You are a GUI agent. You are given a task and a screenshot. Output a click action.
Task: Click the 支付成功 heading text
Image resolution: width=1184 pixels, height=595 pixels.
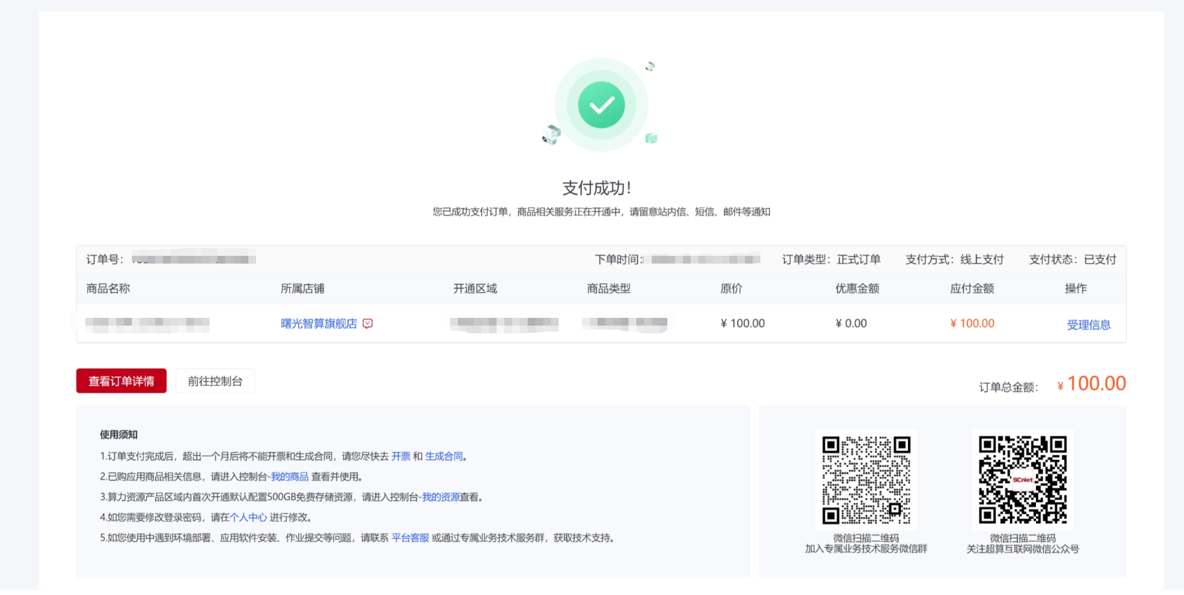tap(596, 188)
